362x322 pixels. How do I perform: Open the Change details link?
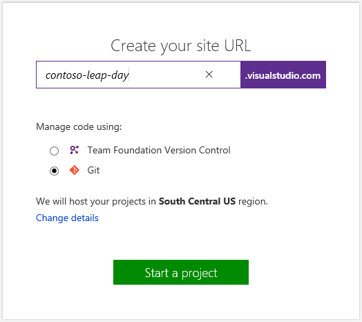(x=67, y=218)
